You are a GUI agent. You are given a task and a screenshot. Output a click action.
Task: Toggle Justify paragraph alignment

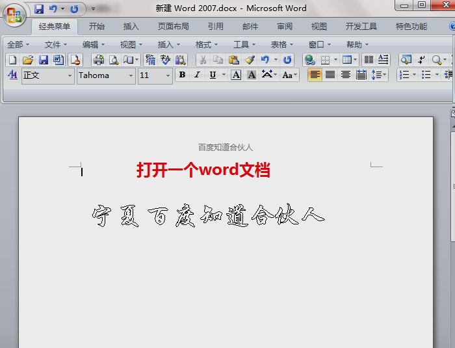(x=330, y=75)
